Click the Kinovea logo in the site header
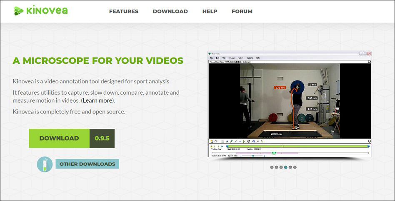The height and width of the screenshot is (201, 395). (41, 10)
